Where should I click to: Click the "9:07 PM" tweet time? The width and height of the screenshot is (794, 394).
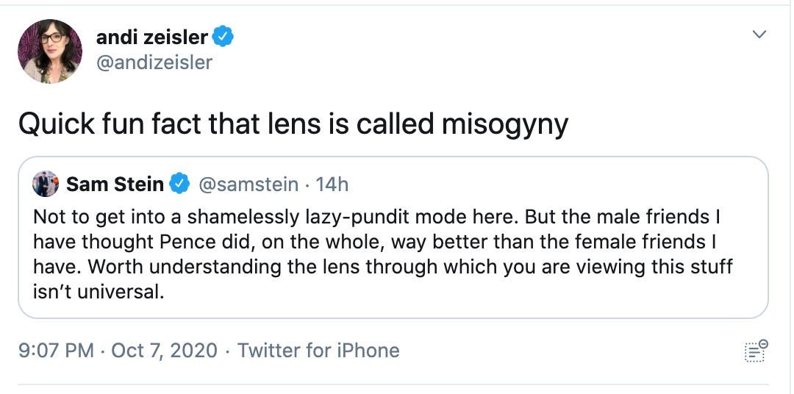click(56, 350)
